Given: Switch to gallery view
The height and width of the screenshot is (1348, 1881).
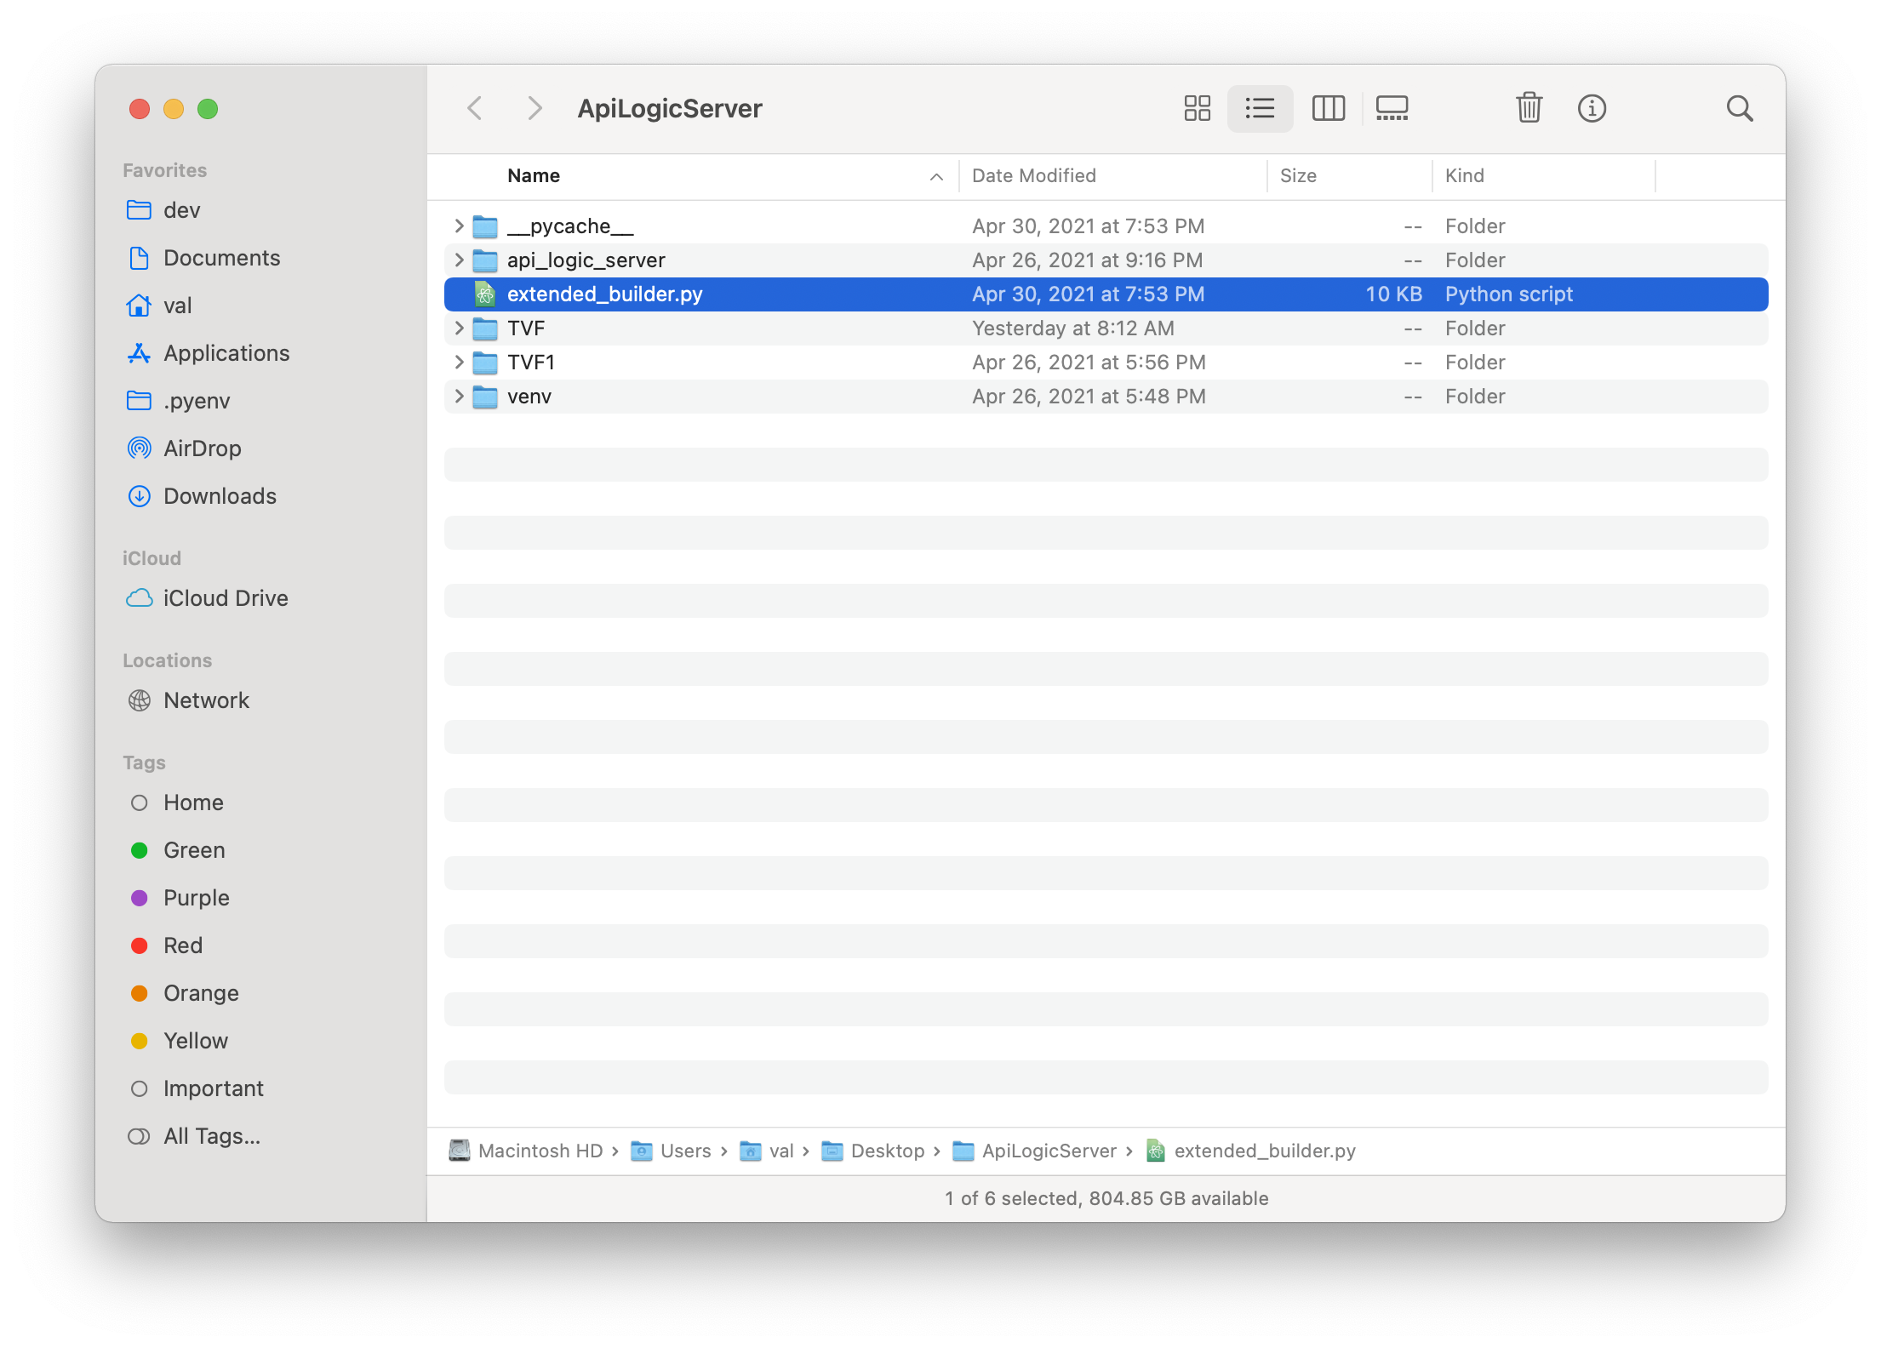Looking at the screenshot, I should (1392, 108).
